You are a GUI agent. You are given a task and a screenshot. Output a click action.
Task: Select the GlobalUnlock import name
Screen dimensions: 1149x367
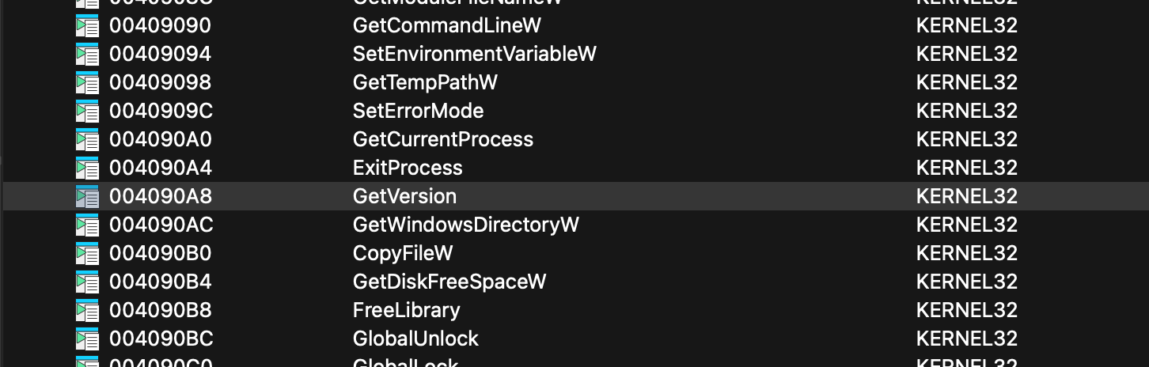[415, 339]
